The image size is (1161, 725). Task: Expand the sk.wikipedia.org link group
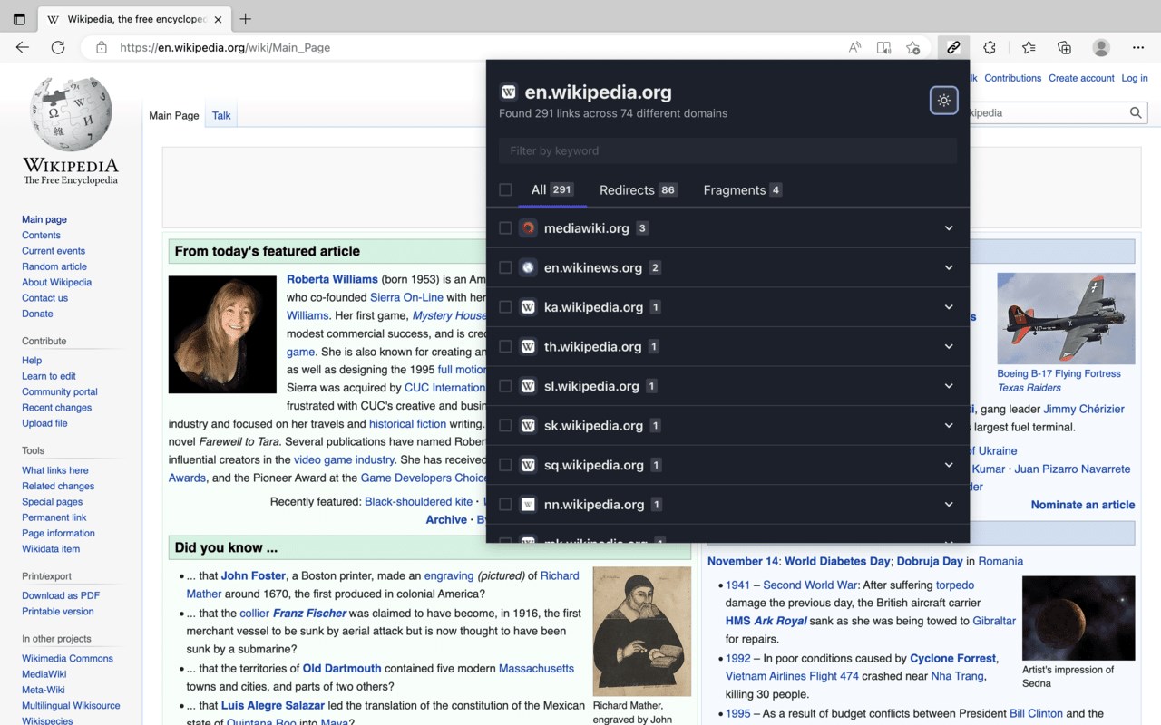pos(949,425)
